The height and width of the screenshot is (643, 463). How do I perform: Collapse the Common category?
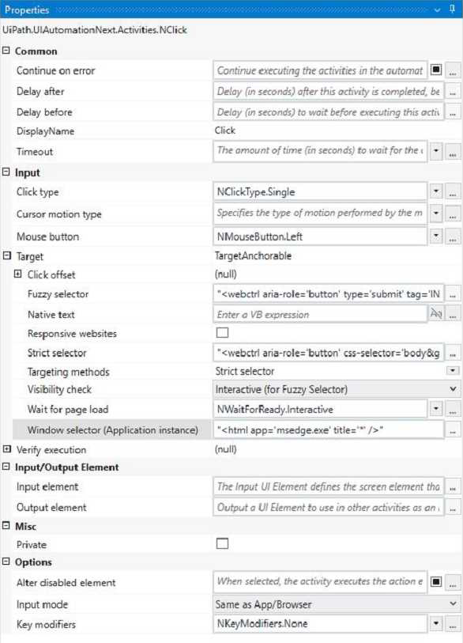[x=6, y=51]
